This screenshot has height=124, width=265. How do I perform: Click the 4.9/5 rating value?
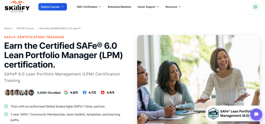111,92
